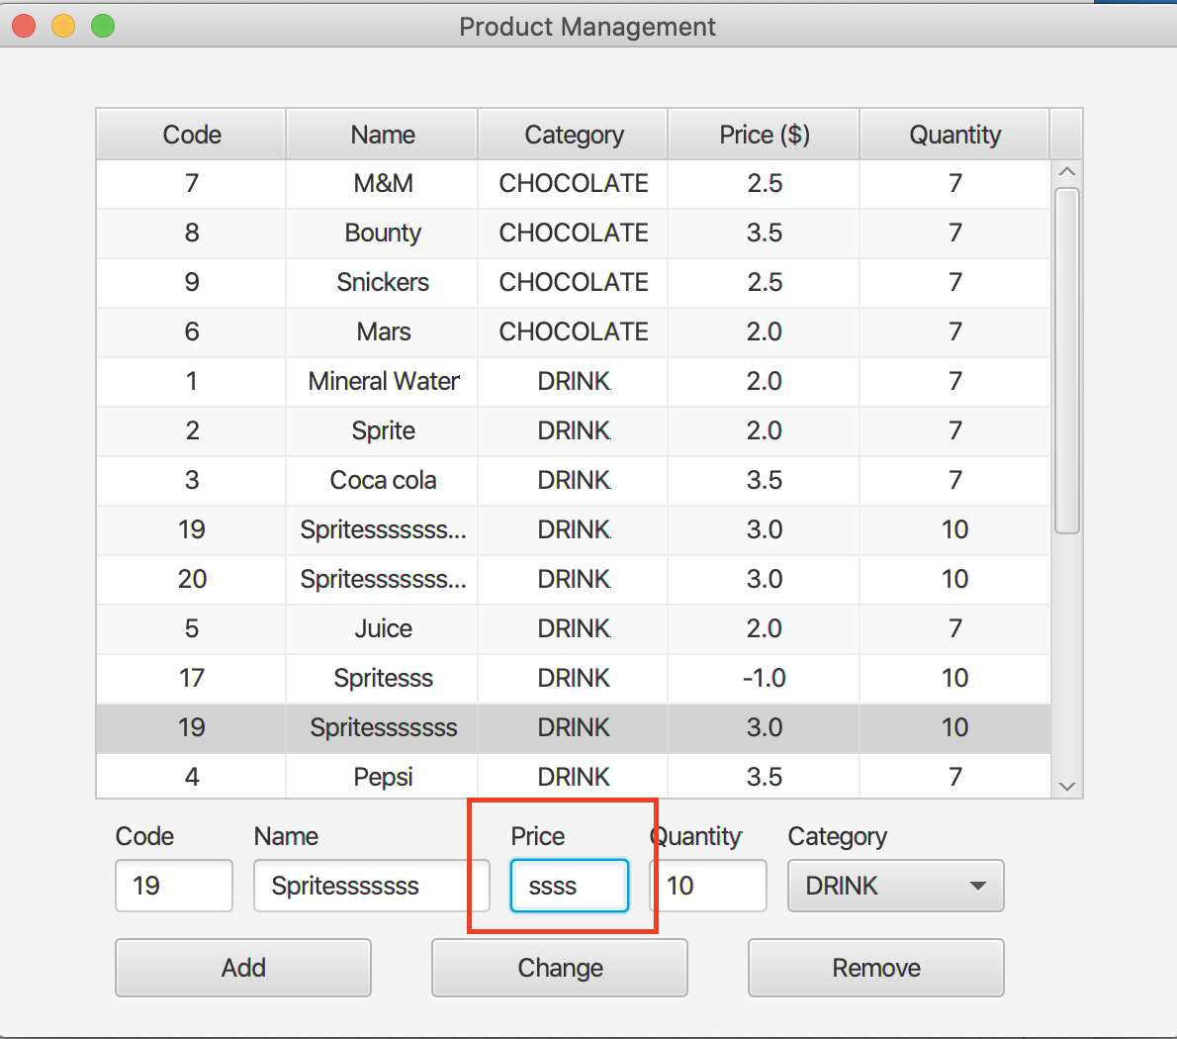Screen dimensions: 1177x1039
Task: Maximize the Product Management window
Action: [103, 27]
